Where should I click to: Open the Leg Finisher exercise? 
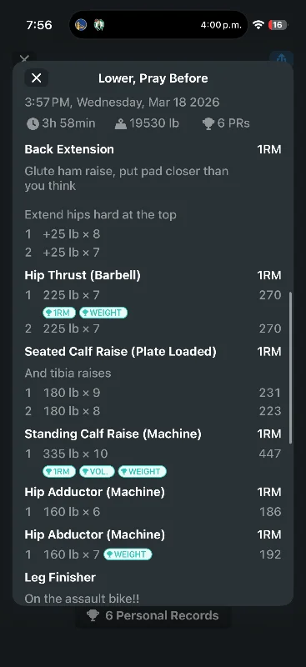click(x=60, y=577)
